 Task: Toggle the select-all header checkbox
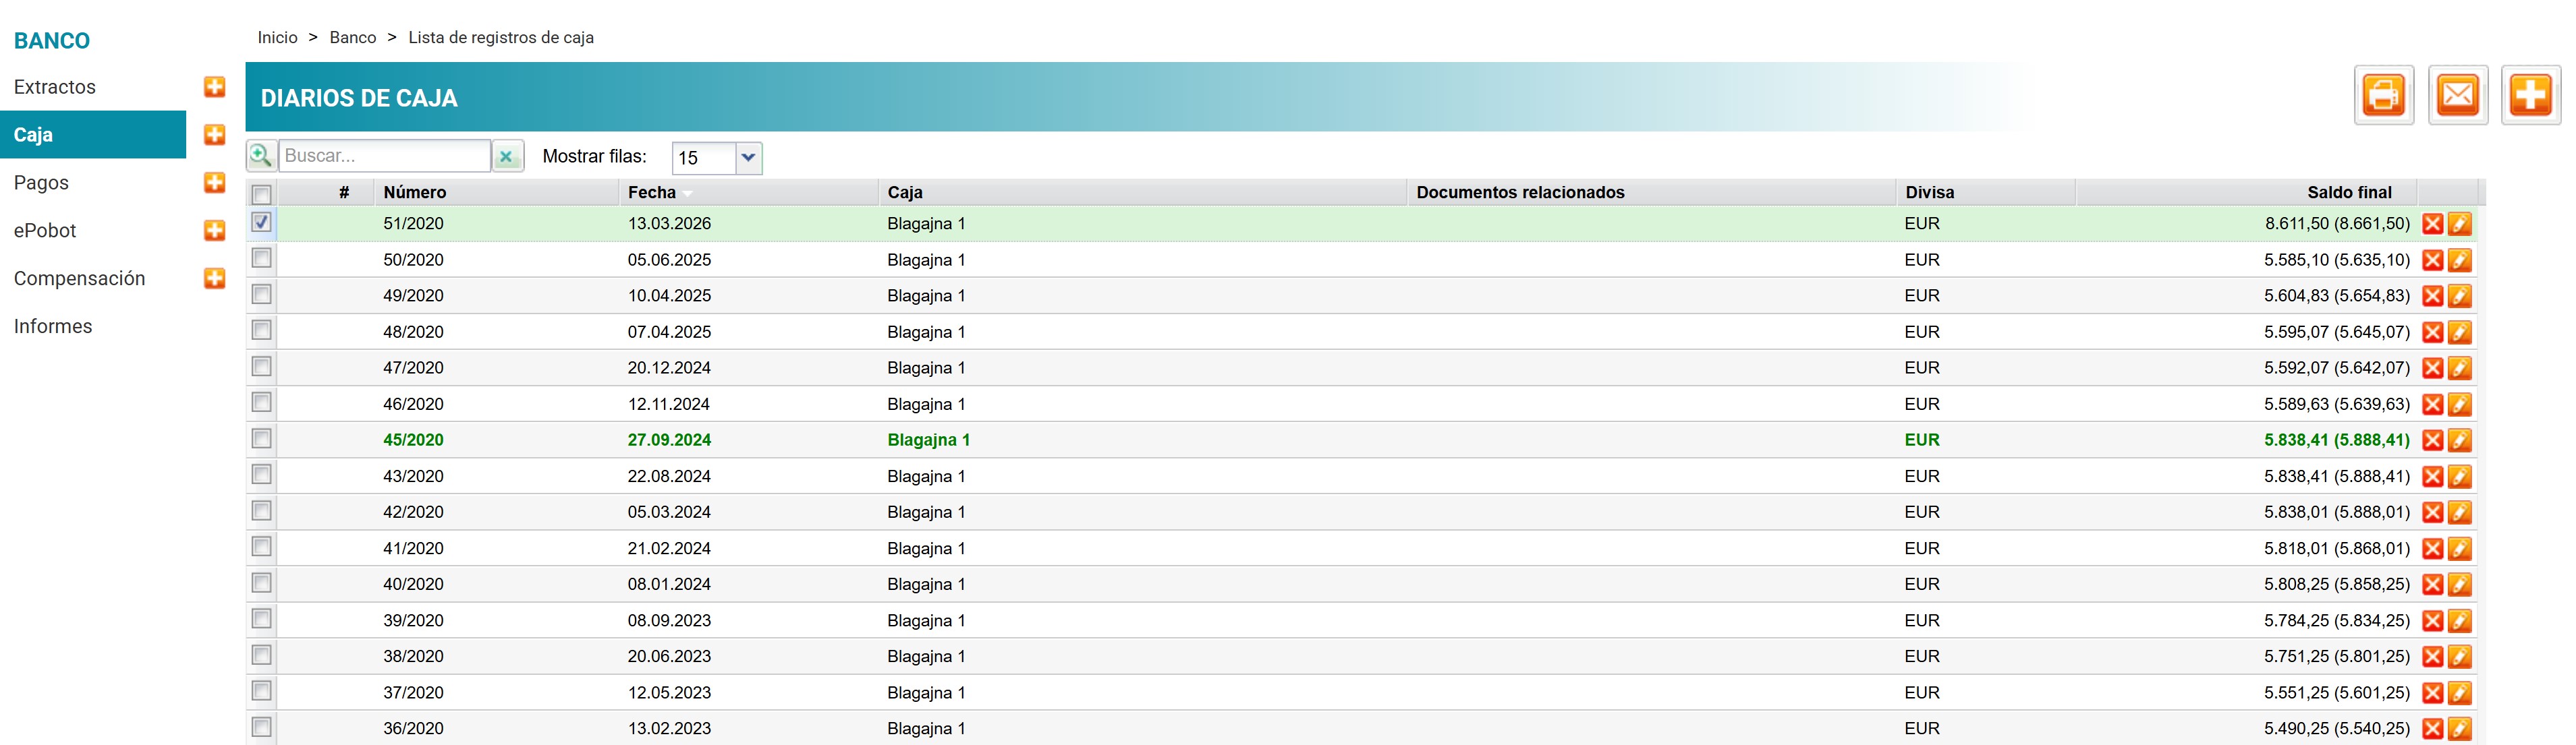click(262, 193)
